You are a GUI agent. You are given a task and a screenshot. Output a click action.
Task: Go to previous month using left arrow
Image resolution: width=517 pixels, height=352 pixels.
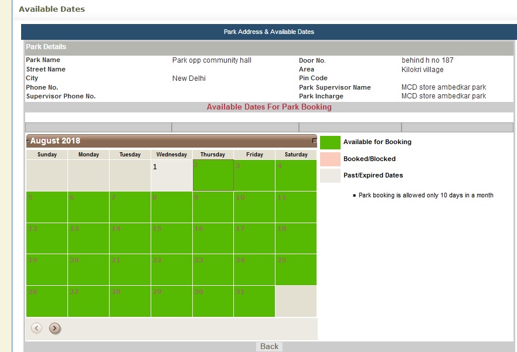point(36,329)
